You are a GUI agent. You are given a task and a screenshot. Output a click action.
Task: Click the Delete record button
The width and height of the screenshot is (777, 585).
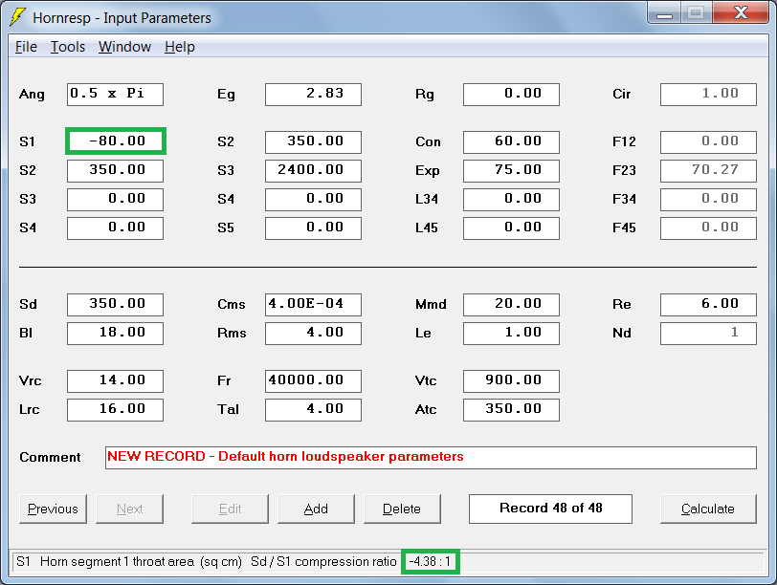coord(402,509)
